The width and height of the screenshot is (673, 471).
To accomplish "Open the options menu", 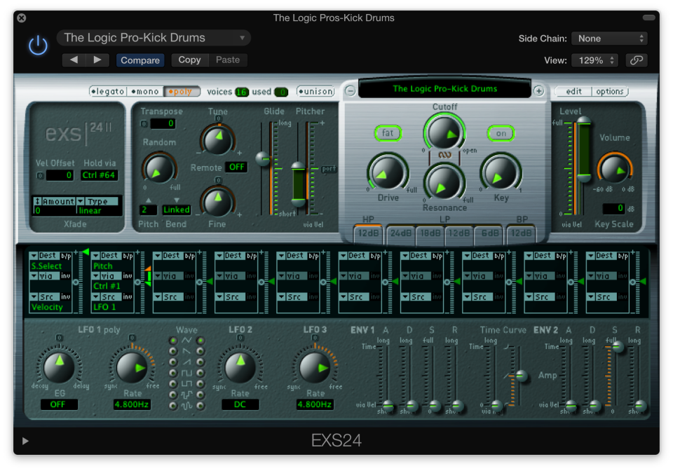I will pos(611,91).
